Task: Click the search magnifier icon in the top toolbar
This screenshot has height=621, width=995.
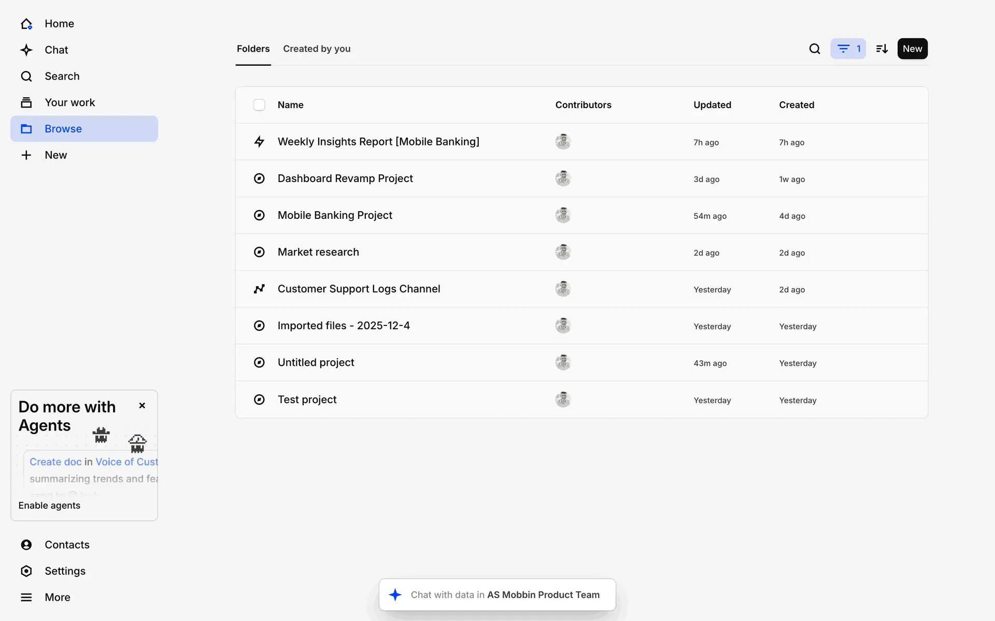Action: click(815, 49)
